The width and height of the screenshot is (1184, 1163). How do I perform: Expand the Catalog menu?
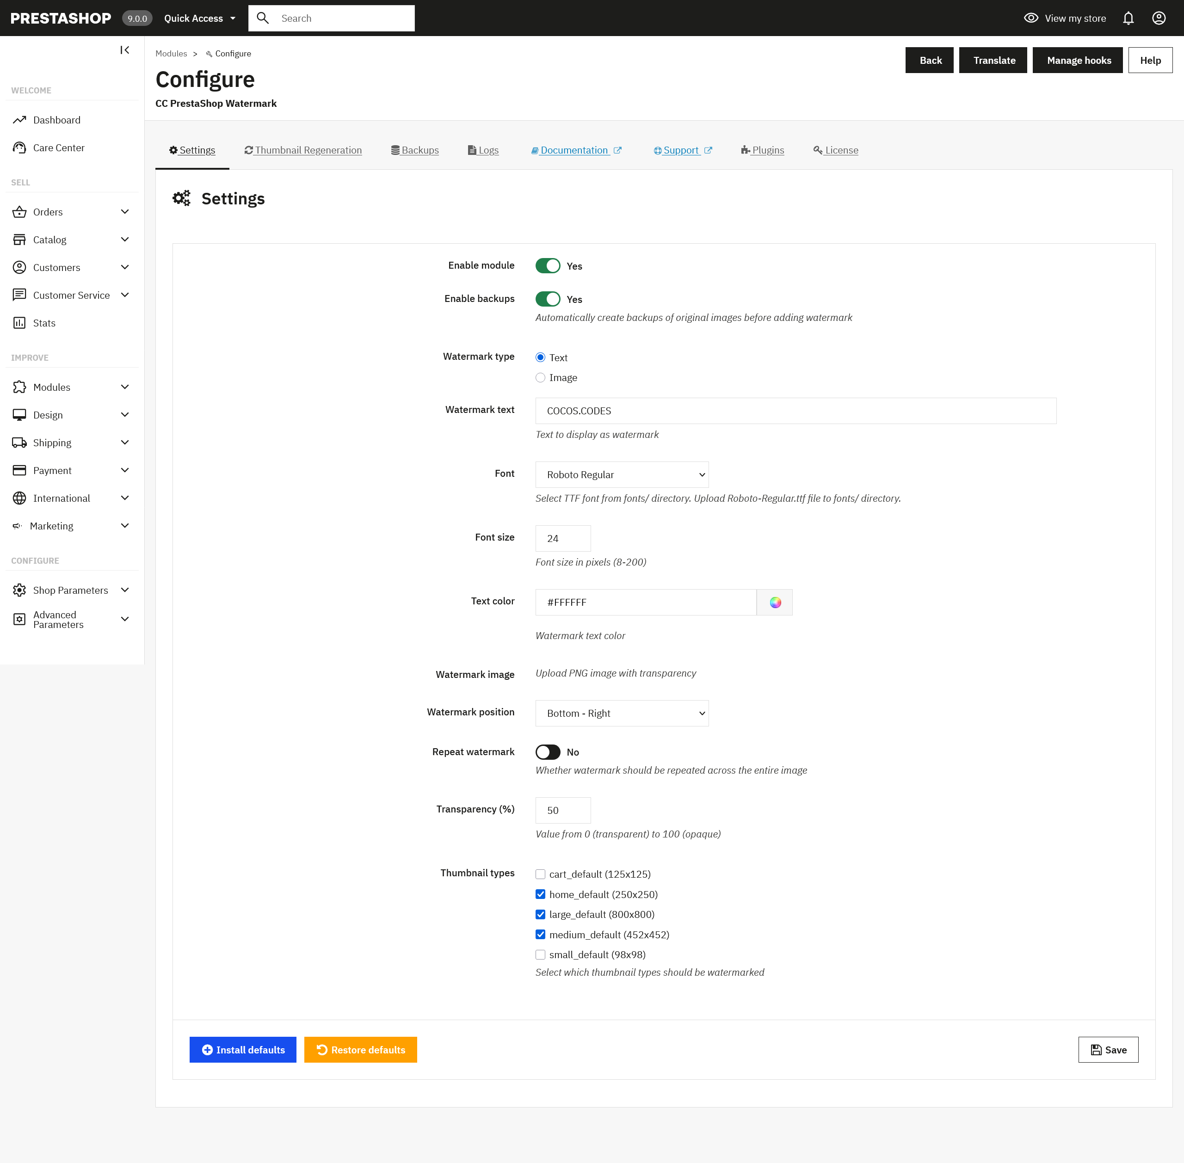click(x=72, y=240)
